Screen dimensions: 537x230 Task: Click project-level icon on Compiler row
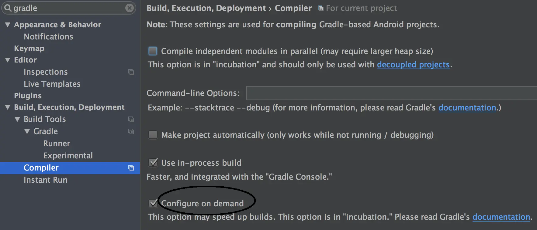(131, 168)
